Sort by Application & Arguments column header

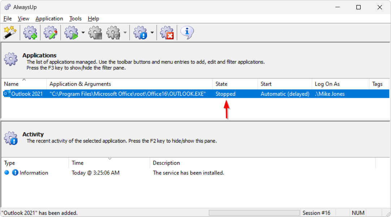[x=129, y=84]
